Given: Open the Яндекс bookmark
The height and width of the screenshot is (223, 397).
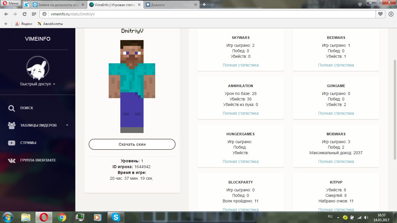Looking at the screenshot, I should coord(24,24).
